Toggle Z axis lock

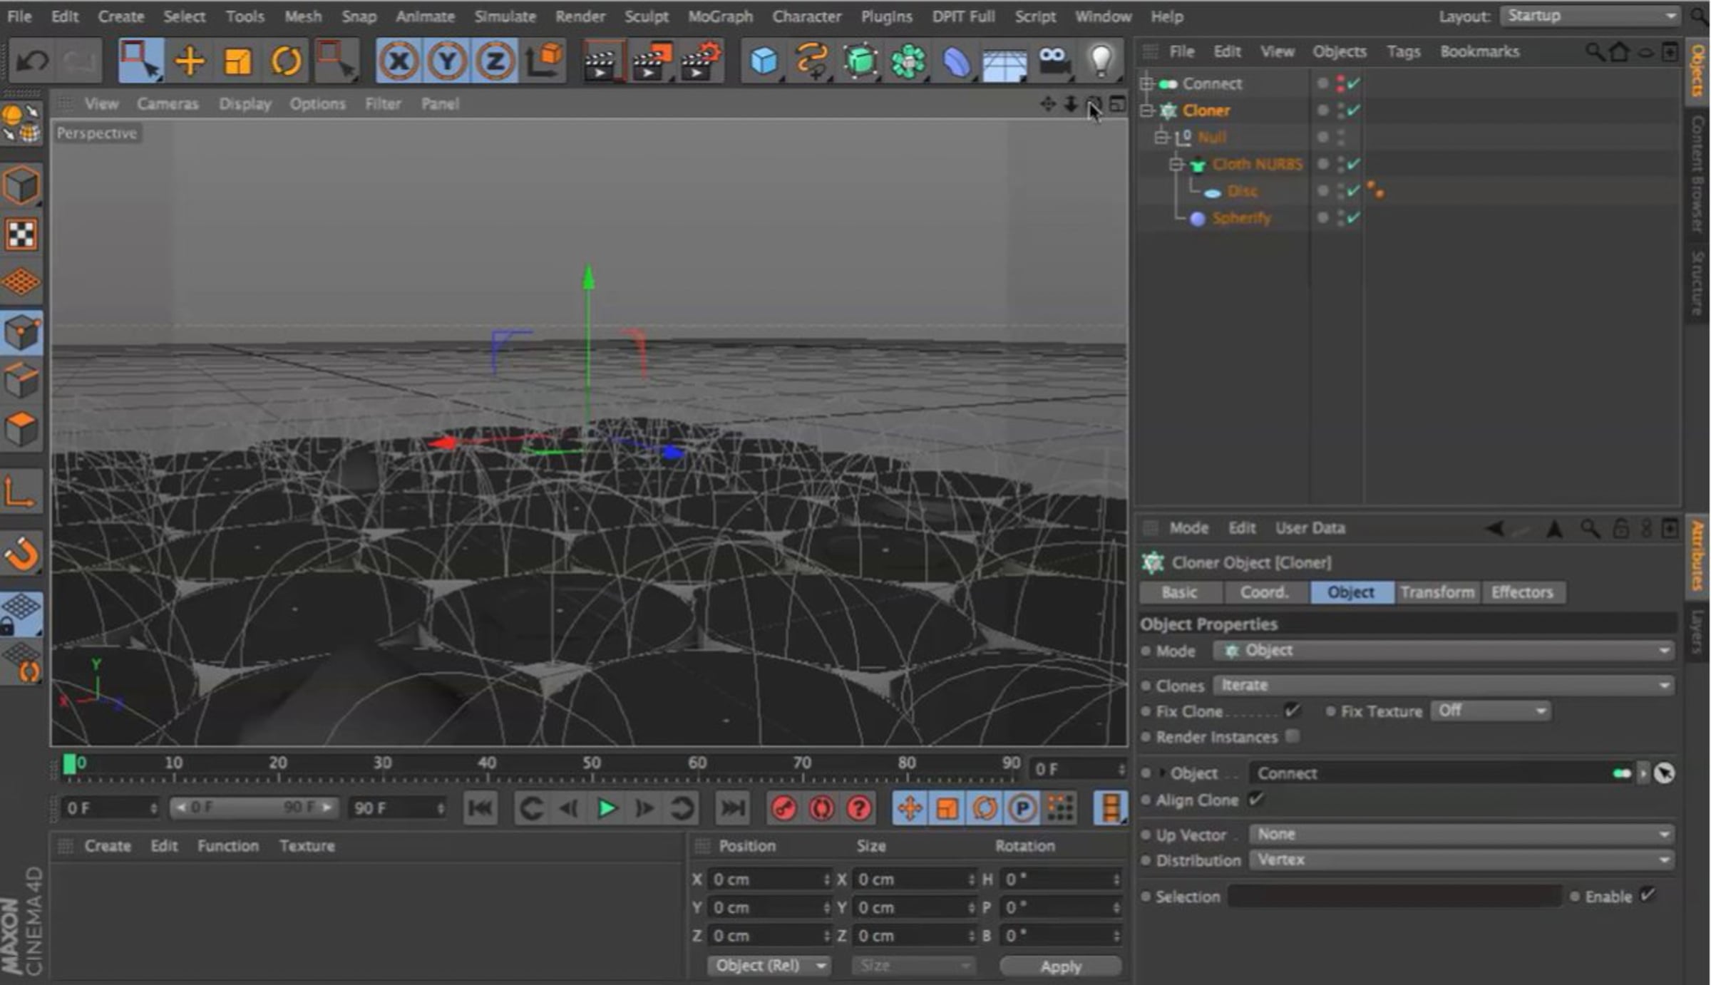(495, 61)
